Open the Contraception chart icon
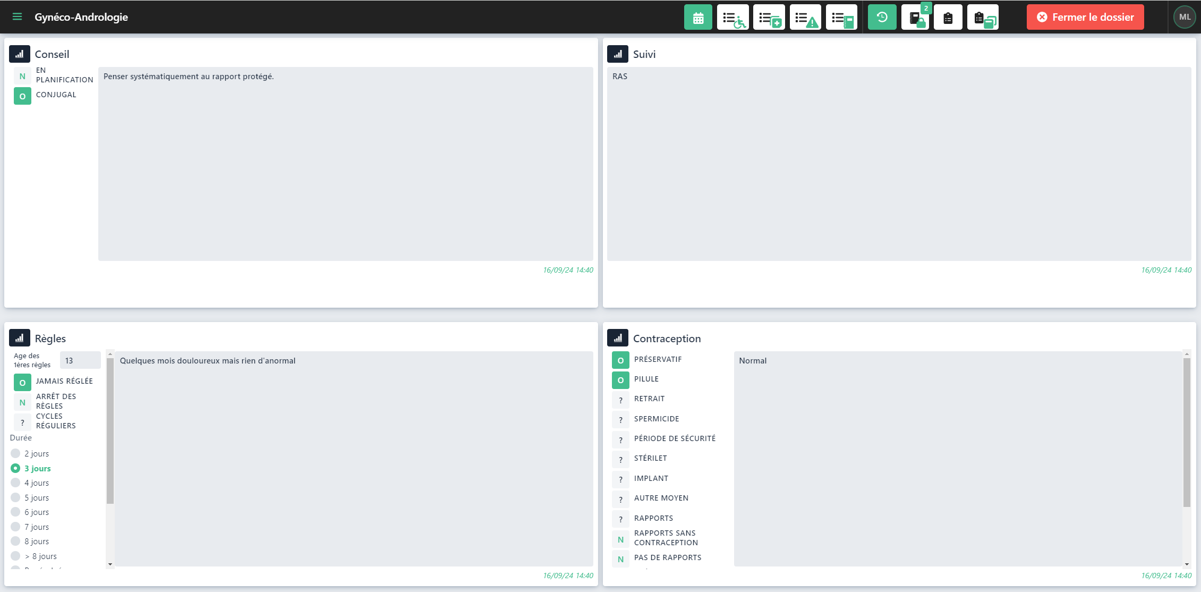 click(618, 338)
